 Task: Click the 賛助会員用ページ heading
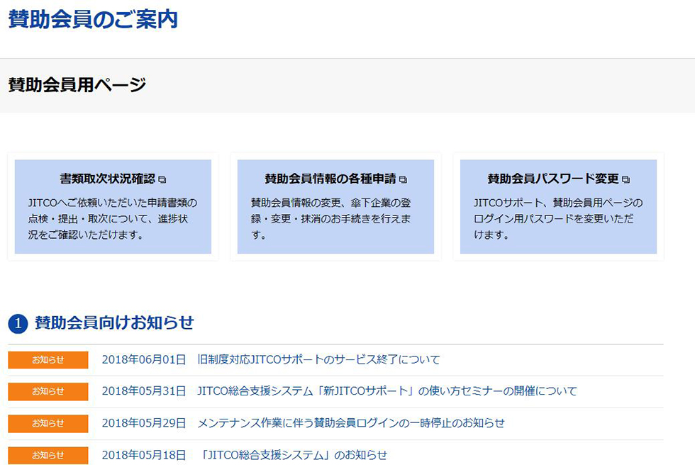click(77, 84)
